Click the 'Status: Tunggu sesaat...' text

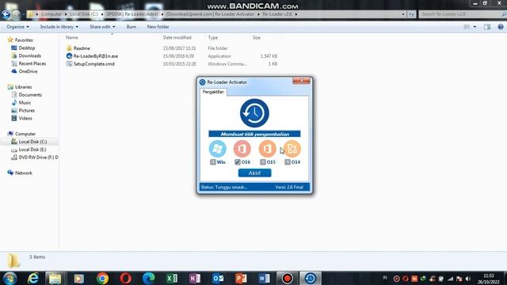click(x=223, y=187)
